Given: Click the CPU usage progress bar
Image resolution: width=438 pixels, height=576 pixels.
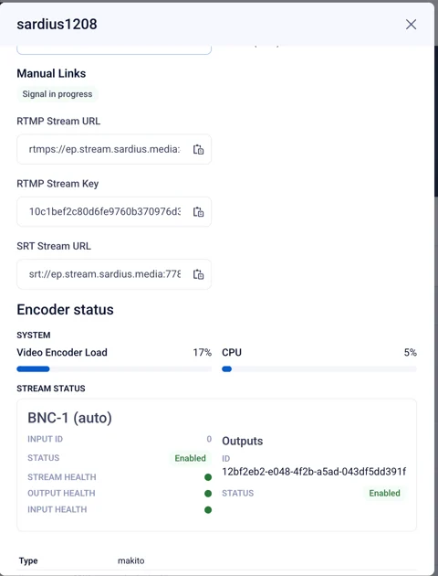Looking at the screenshot, I should tap(319, 369).
